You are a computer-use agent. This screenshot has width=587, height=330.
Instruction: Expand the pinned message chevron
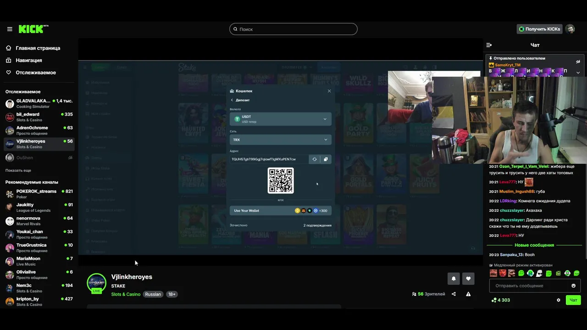point(578,72)
